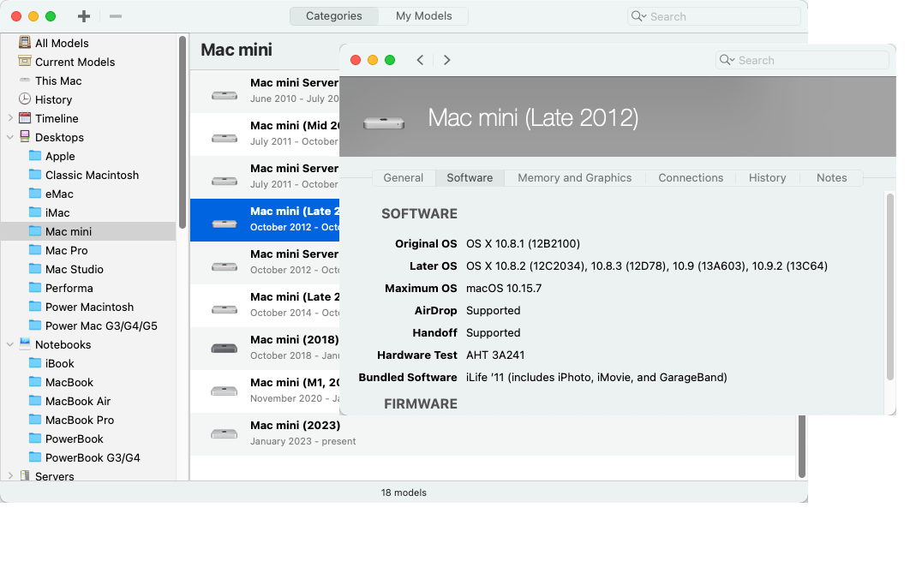Click the Mac Pro folder icon
922x561 pixels.
click(35, 250)
